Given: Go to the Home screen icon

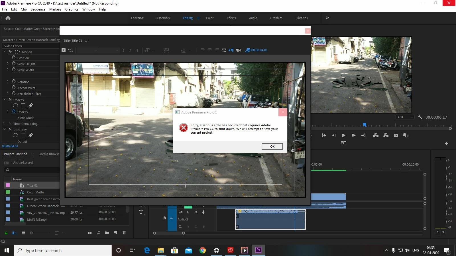Looking at the screenshot, I should click(x=8, y=18).
